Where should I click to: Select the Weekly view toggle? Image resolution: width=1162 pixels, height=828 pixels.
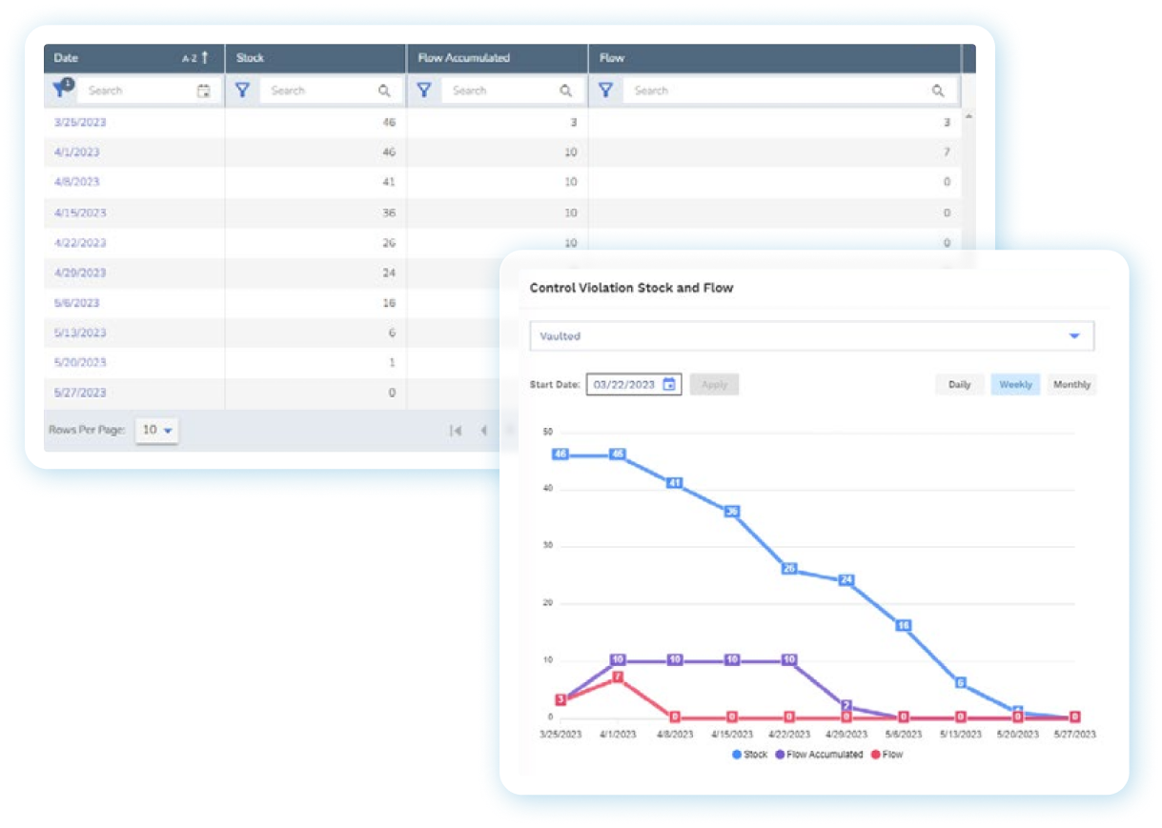[x=1015, y=385]
